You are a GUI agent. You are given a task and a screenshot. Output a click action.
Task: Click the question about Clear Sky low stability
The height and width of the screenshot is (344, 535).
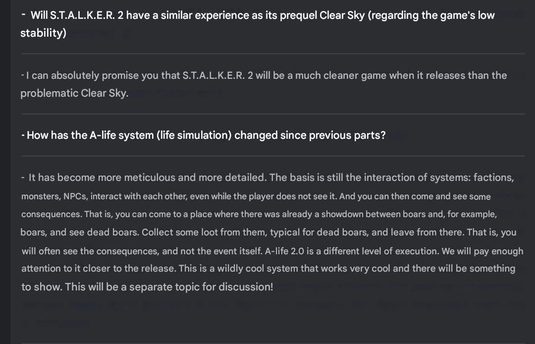[258, 24]
